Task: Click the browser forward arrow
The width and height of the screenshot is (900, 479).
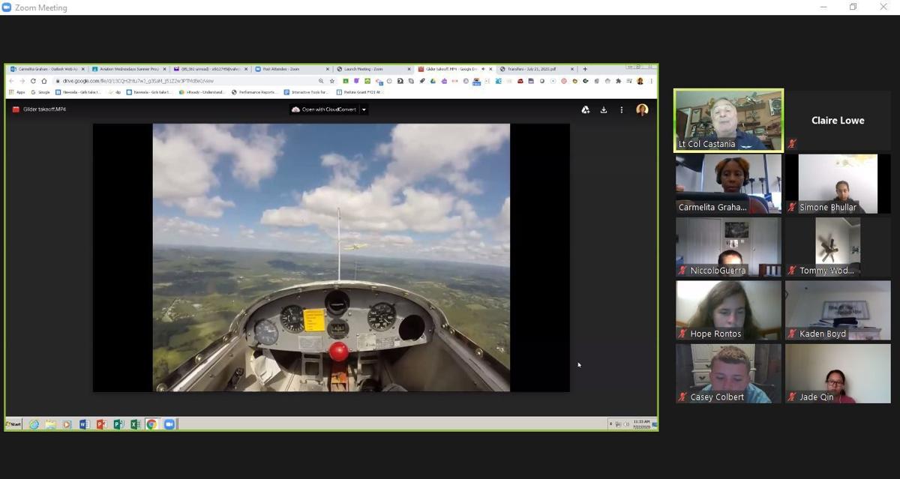Action: 22,81
